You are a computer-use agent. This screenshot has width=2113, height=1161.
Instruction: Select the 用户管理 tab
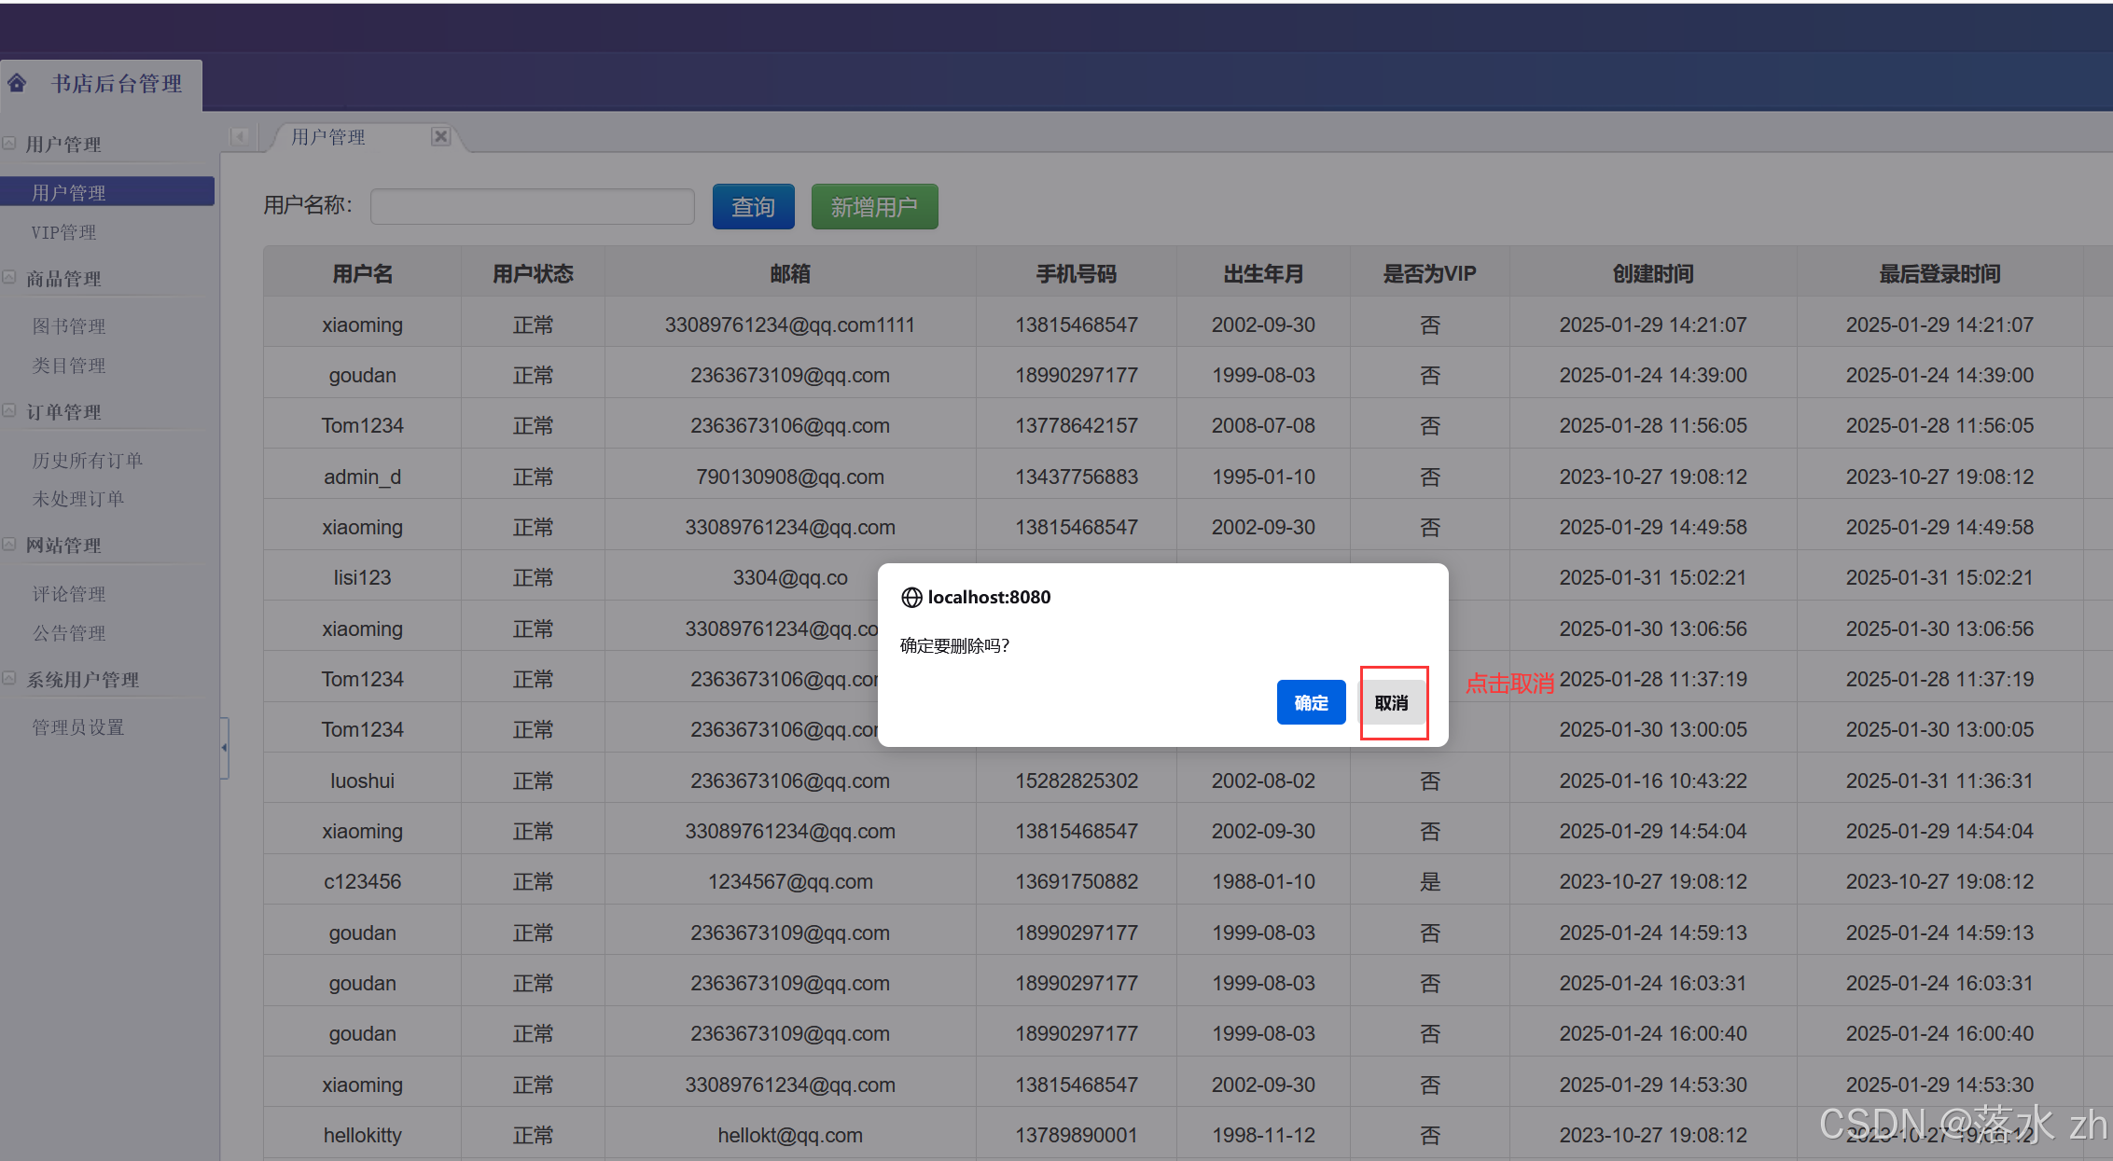pos(328,137)
